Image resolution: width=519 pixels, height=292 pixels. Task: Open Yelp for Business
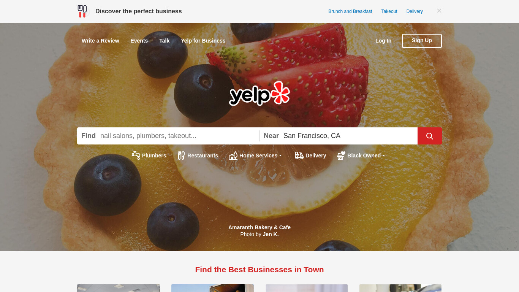(203, 41)
